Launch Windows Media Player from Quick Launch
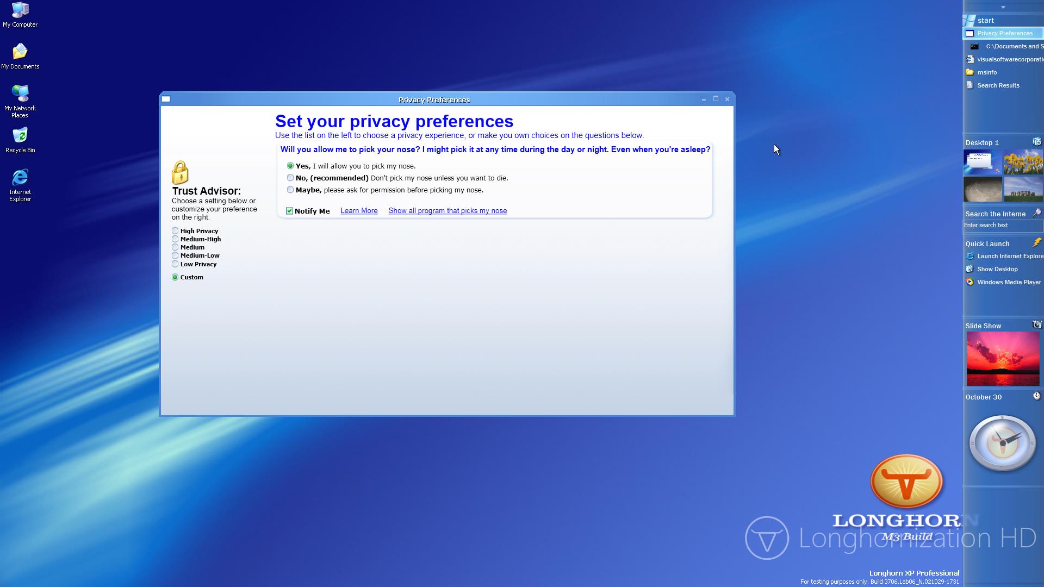1044x587 pixels. [1008, 282]
